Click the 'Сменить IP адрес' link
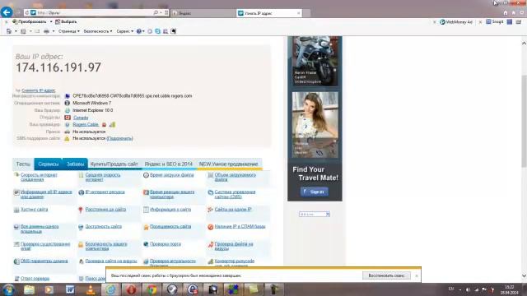 (39, 90)
